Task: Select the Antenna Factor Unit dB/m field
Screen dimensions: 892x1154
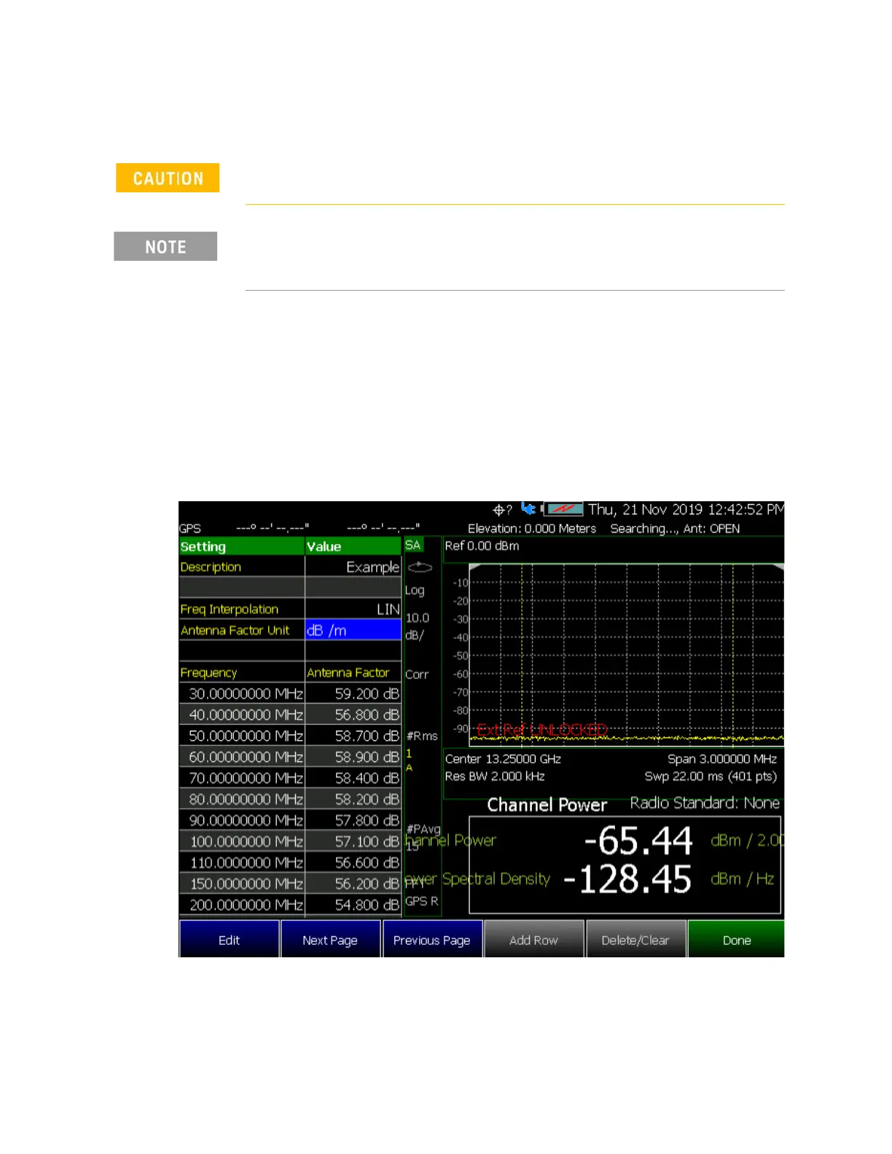Action: click(x=353, y=630)
